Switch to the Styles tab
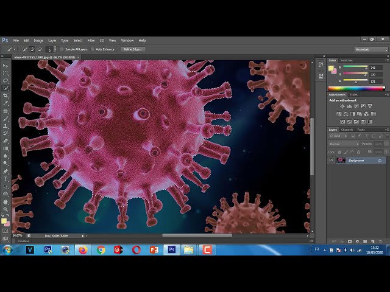The image size is (390, 292). 353,95
